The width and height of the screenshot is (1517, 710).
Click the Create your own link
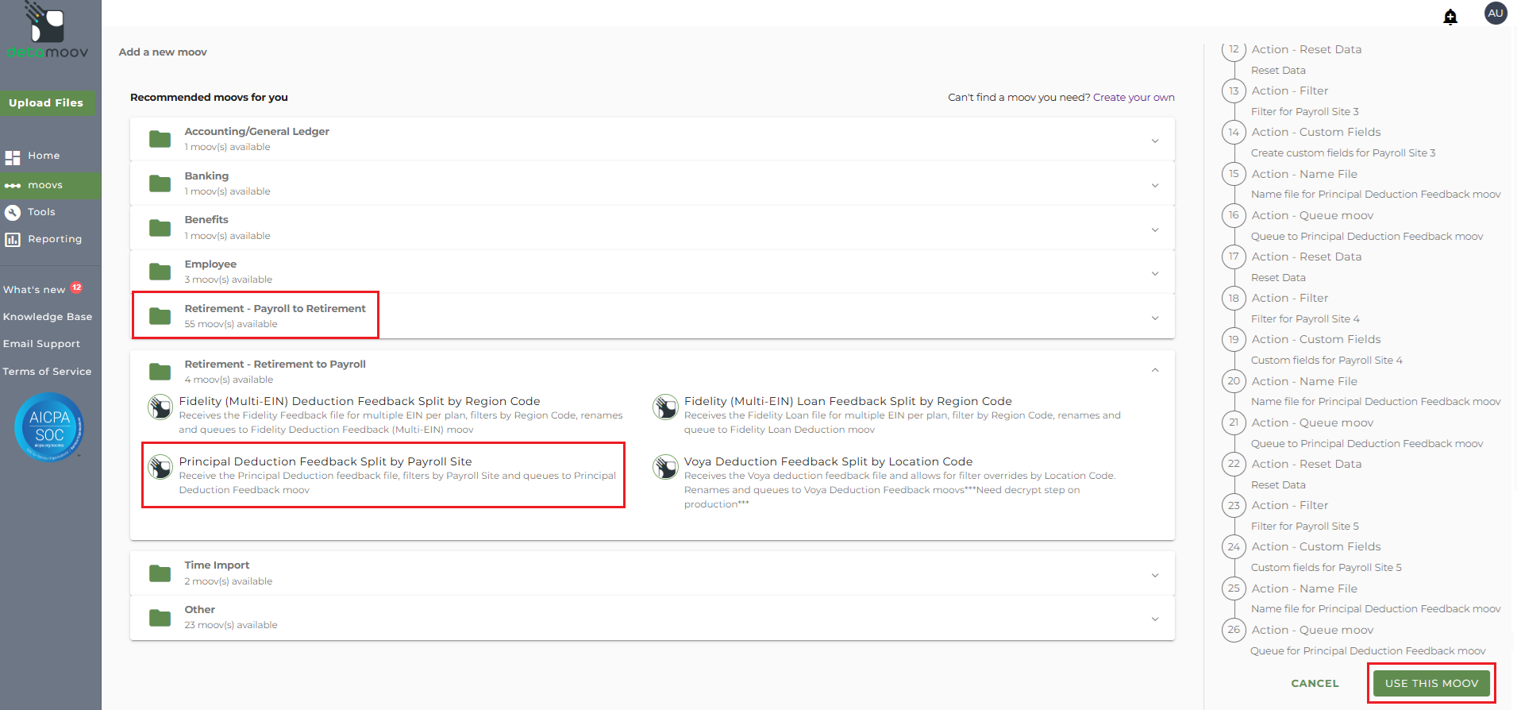pyautogui.click(x=1134, y=98)
